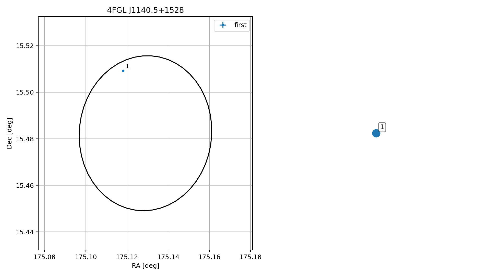Click the RA [deg] axis label
This screenshot has height=276, width=490.
click(145, 266)
